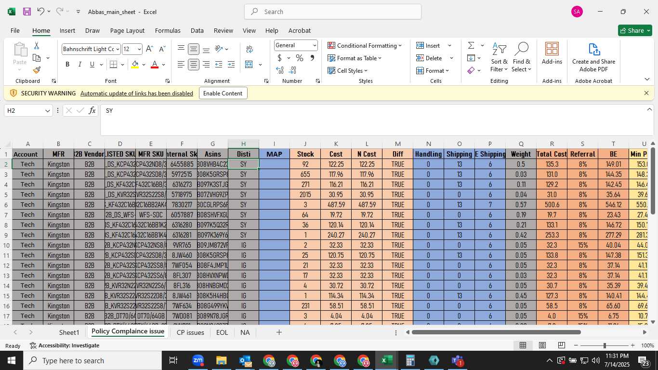Click the Font Color red A swatch
Image resolution: width=658 pixels, height=370 pixels.
pos(155,65)
